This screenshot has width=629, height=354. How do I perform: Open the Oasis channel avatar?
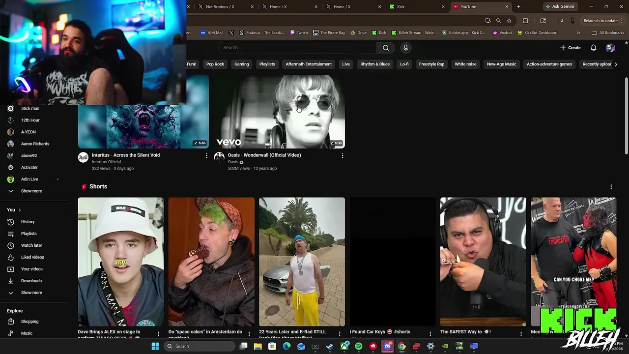click(219, 157)
